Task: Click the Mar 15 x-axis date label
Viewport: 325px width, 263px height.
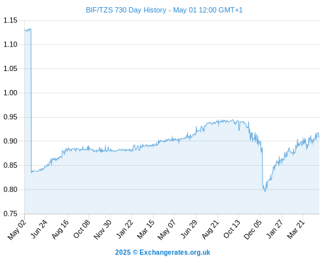Action: (146, 229)
